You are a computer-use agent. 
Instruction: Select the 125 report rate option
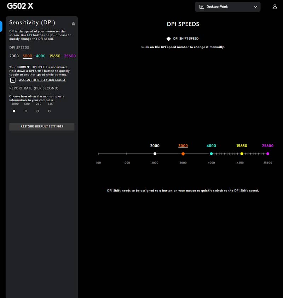(x=50, y=111)
